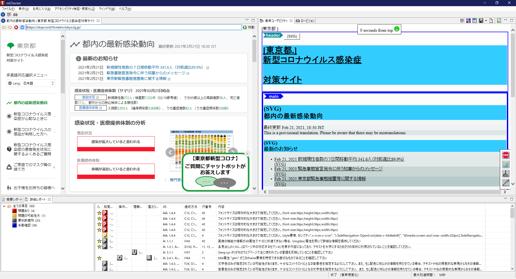516x279 pixels.
Task: Click the 医療提供体制 button in summary
Action: point(91,108)
